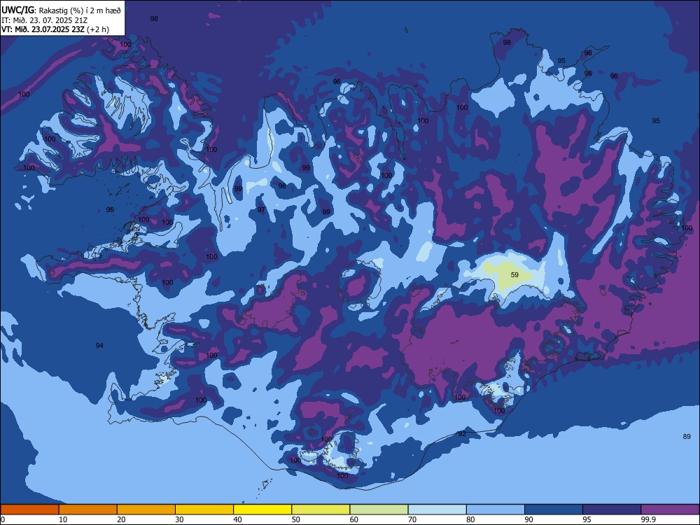Pick the 20–30 amber legend swatch

click(x=146, y=510)
